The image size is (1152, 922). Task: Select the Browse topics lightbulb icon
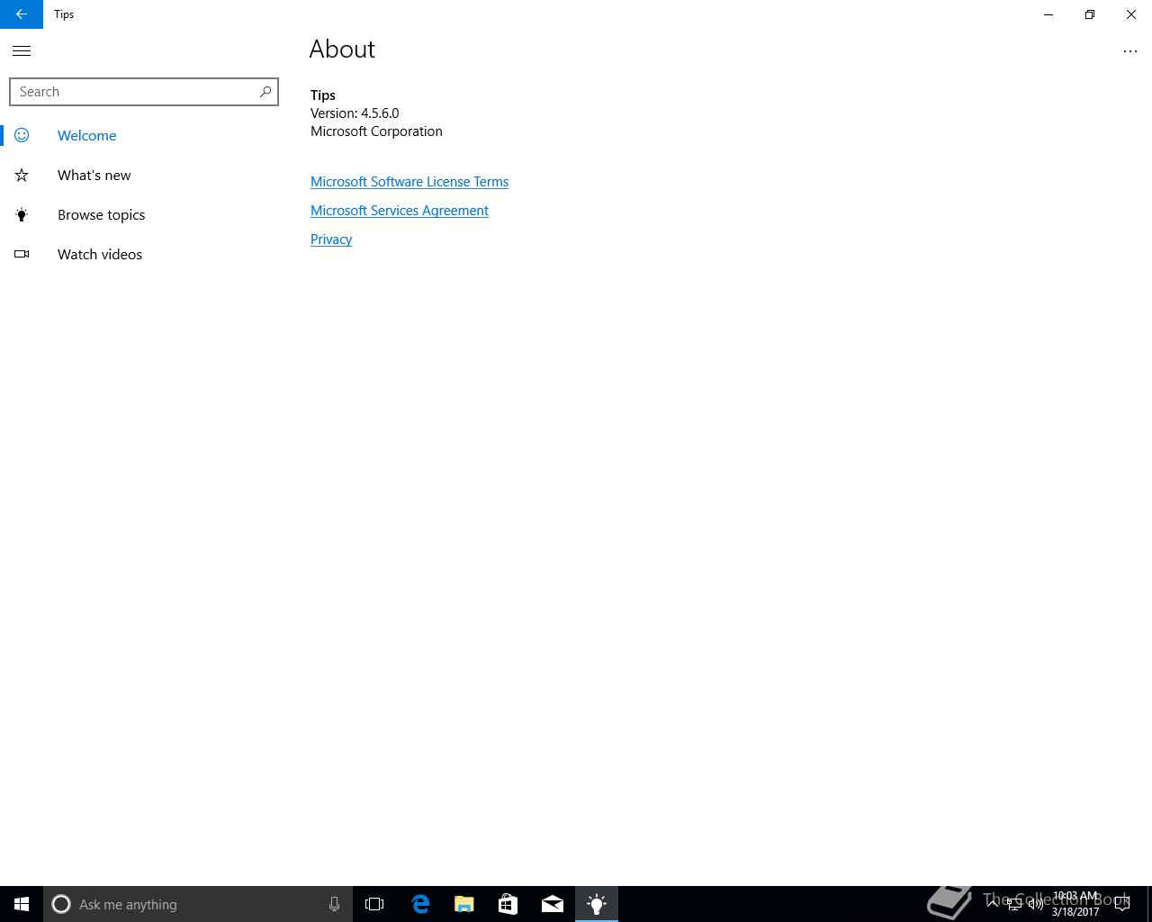[22, 214]
